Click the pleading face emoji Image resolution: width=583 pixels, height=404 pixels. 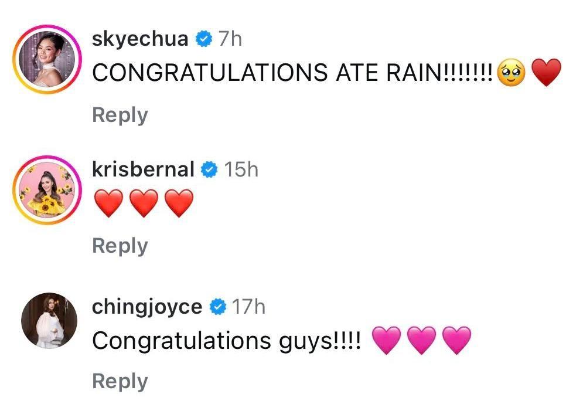(509, 73)
